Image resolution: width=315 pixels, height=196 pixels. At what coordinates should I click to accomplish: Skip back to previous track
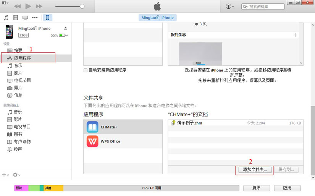(x=18, y=6)
